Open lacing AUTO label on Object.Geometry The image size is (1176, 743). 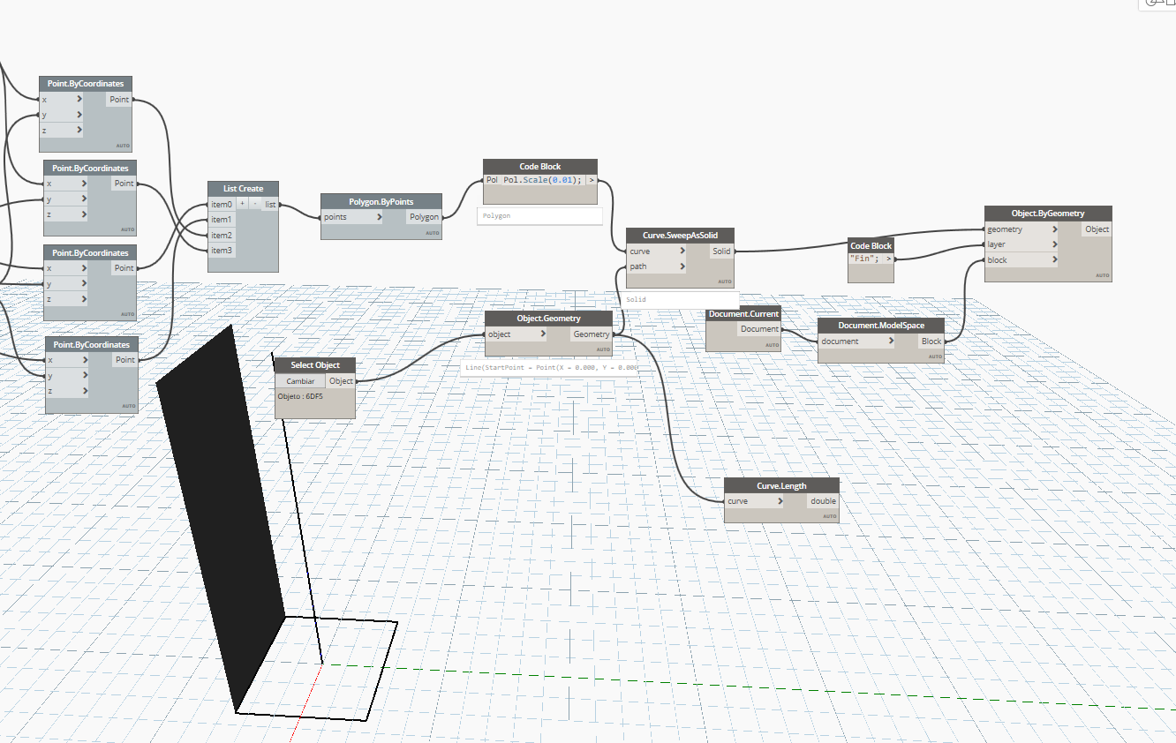(604, 350)
